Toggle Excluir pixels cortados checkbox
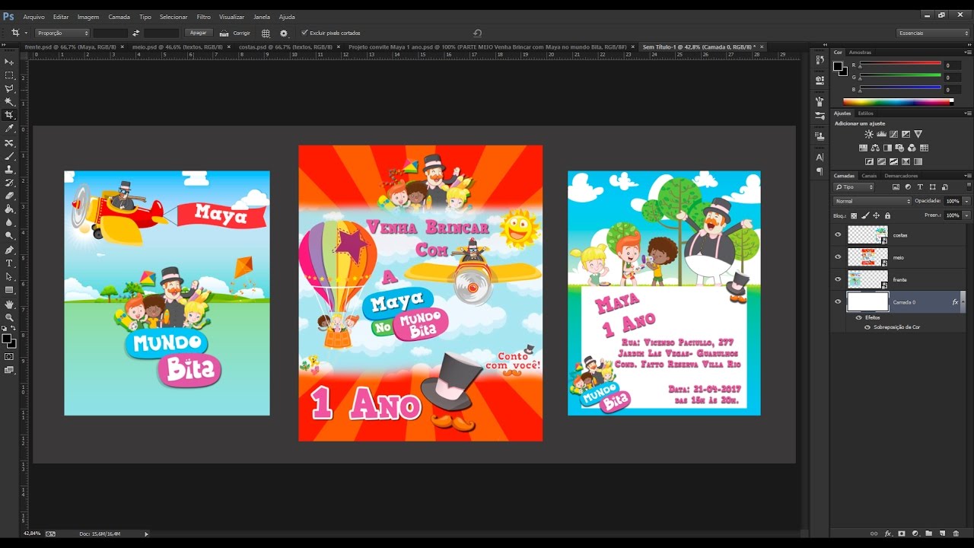Image resolution: width=974 pixels, height=548 pixels. pos(304,33)
